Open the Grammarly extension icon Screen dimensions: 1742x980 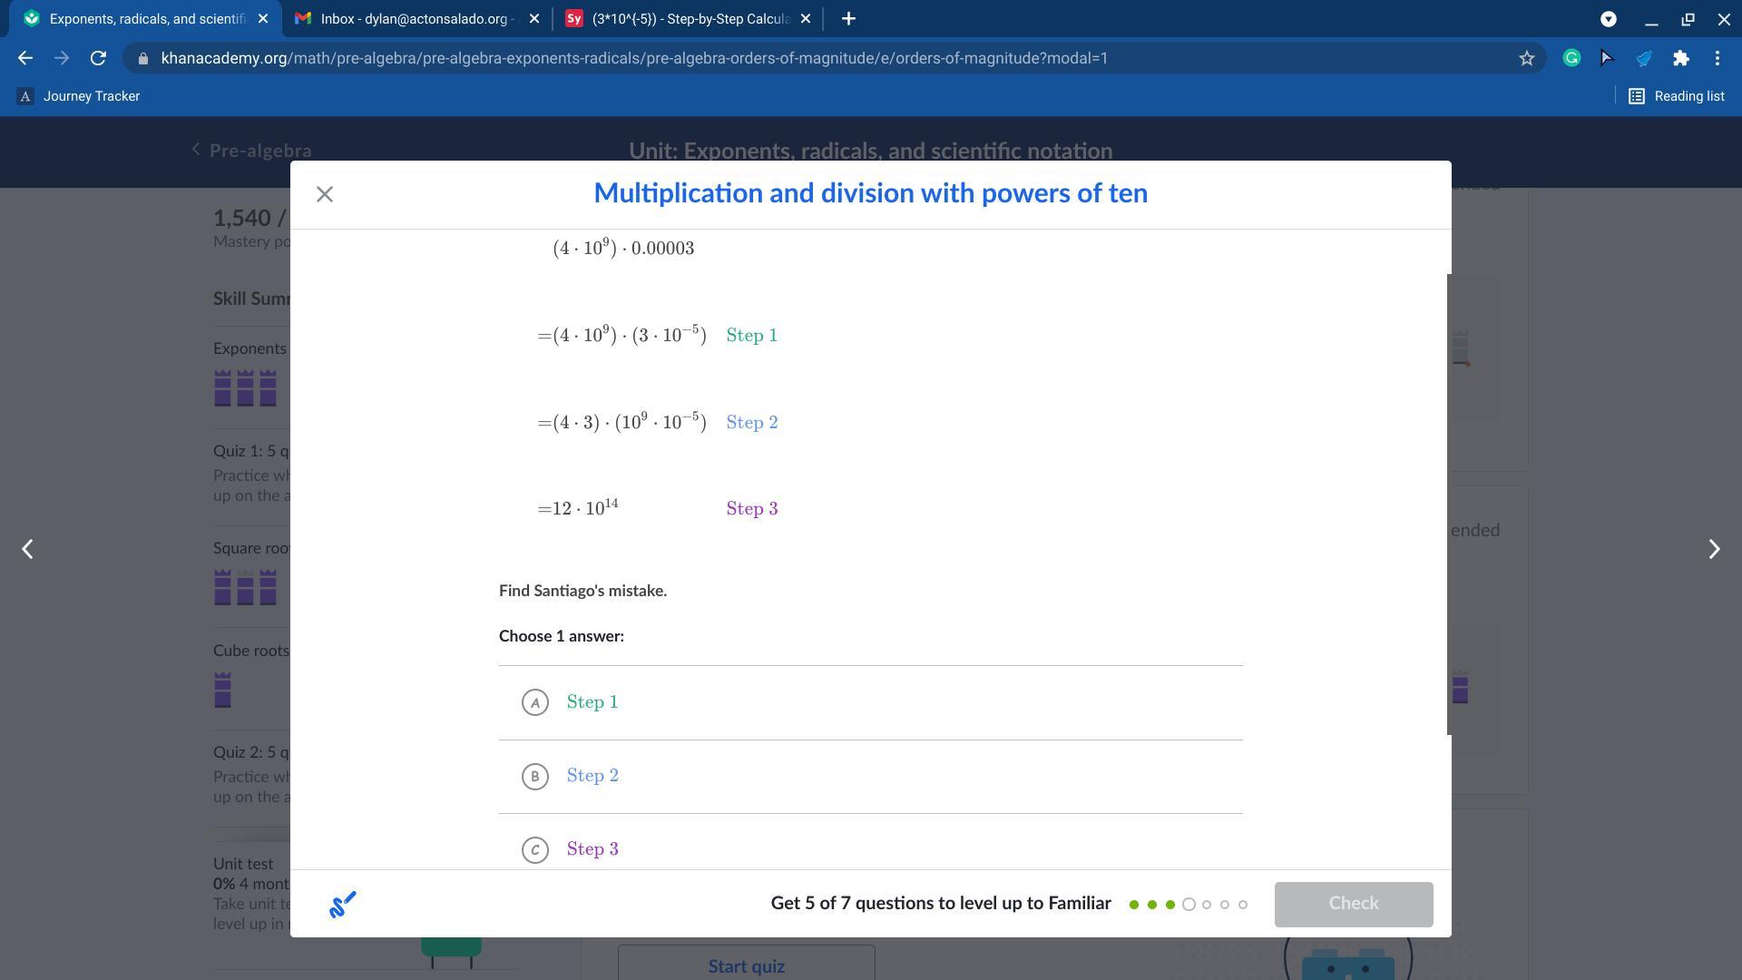tap(1571, 58)
